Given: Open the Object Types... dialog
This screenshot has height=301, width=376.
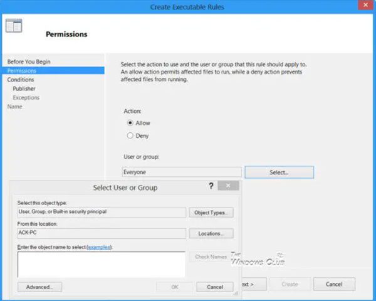Looking at the screenshot, I should point(211,213).
